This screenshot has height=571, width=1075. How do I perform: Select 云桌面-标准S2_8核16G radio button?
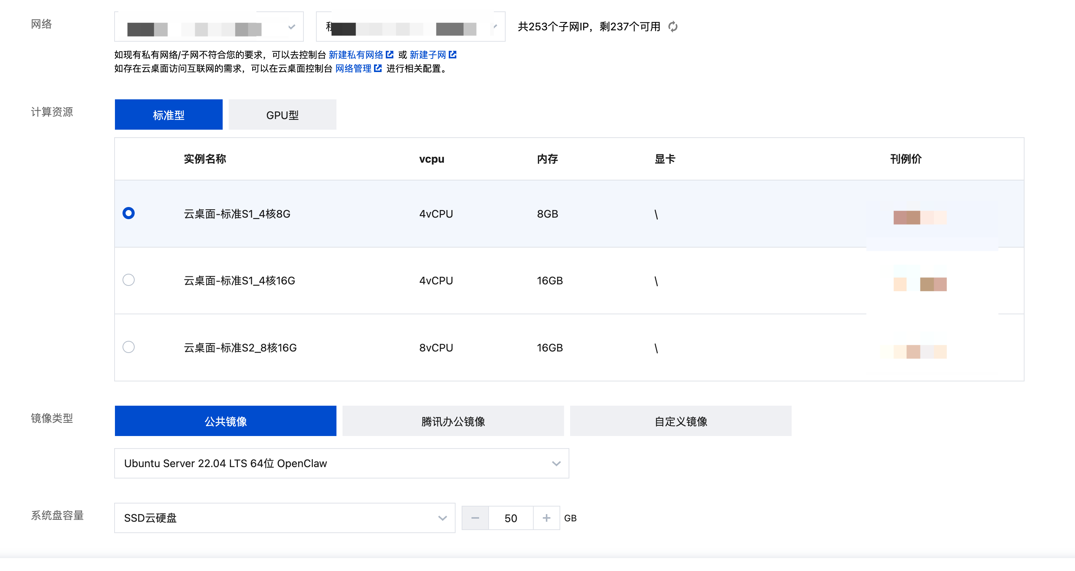click(x=129, y=347)
